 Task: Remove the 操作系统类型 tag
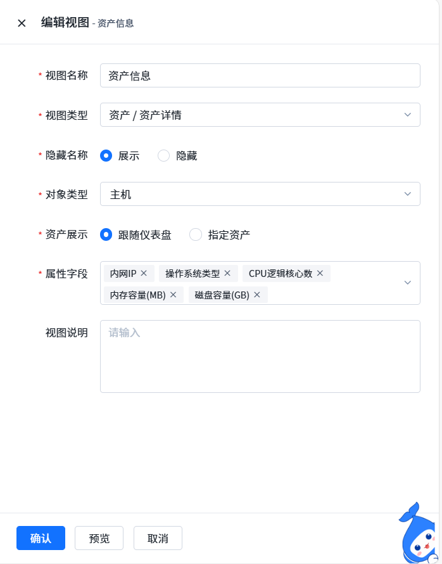point(227,273)
